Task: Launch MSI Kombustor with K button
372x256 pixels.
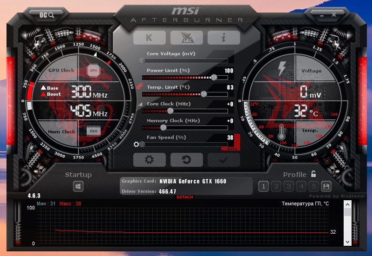Action: [149, 38]
